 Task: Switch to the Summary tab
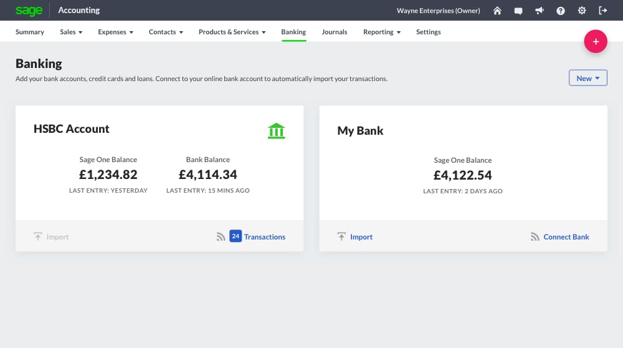point(30,32)
